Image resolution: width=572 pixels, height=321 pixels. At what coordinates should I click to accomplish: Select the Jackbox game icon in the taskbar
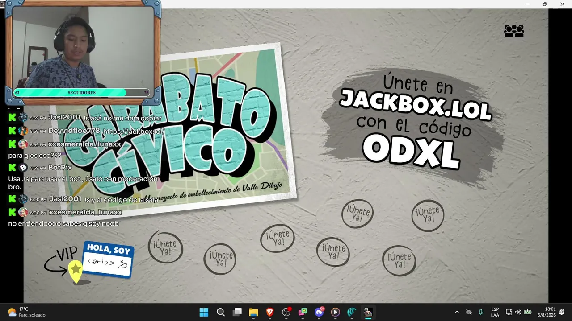(368, 312)
